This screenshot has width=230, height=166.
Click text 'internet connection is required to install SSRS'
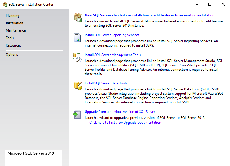pyautogui.click(x=119, y=45)
